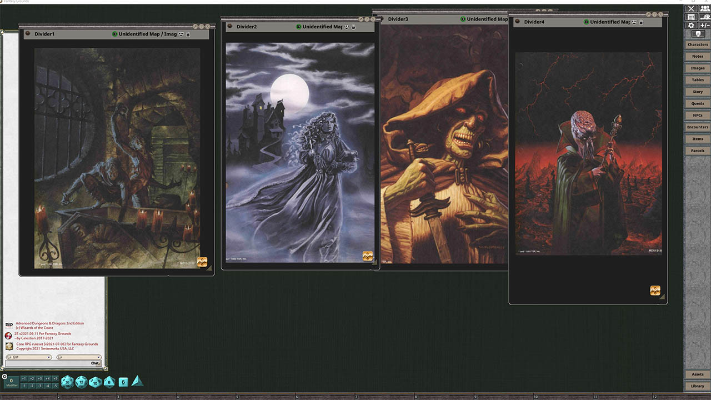Image resolution: width=711 pixels, height=400 pixels.
Task: Switch to the Images sidebar section
Action: tap(697, 68)
